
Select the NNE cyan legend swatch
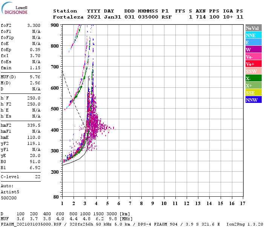[x=253, y=35]
